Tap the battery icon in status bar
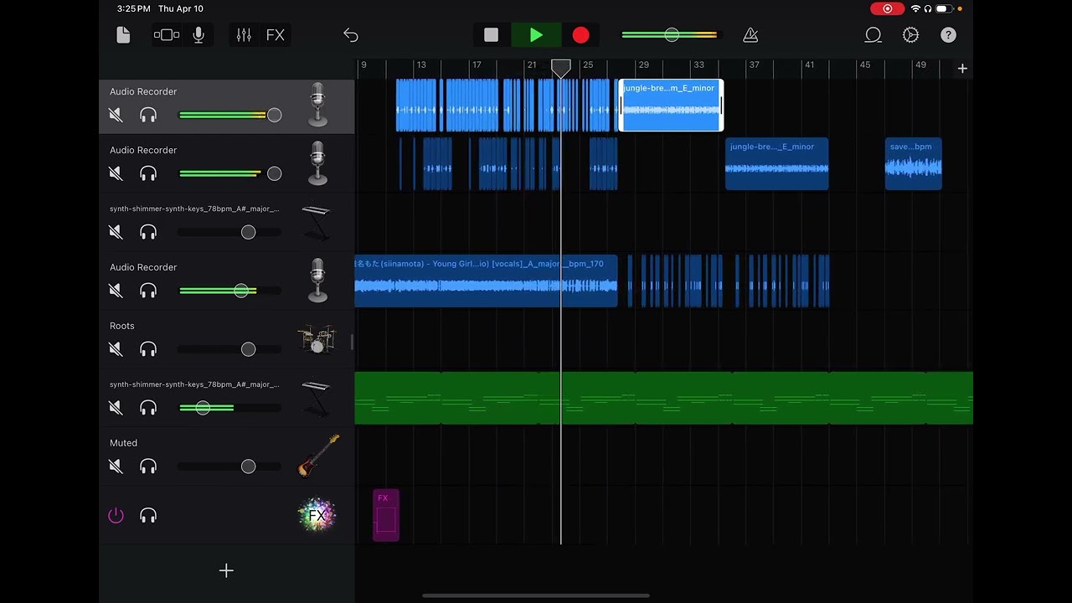Screen dimensions: 1072x603 (x=944, y=8)
